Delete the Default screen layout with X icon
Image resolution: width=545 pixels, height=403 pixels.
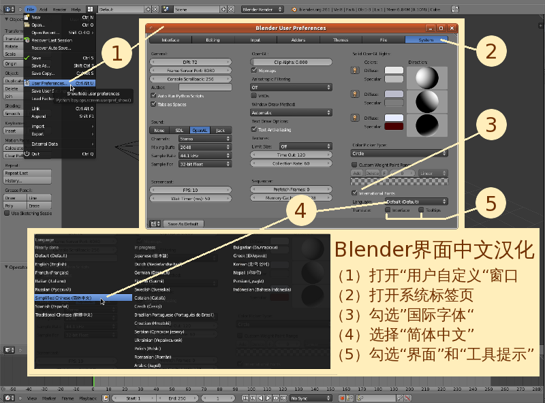coord(155,10)
